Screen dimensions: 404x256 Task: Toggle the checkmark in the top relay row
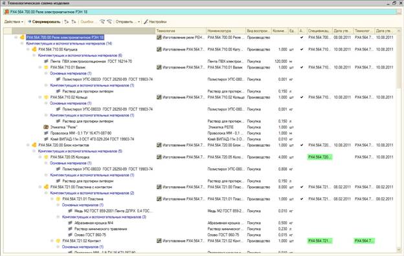[302, 37]
